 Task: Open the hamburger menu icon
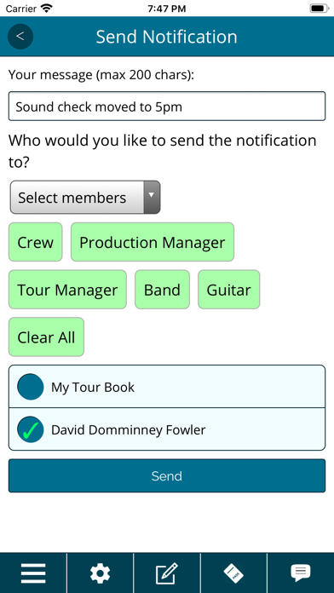pyautogui.click(x=33, y=573)
